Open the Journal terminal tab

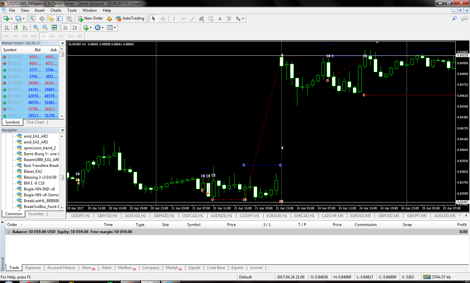point(256,268)
